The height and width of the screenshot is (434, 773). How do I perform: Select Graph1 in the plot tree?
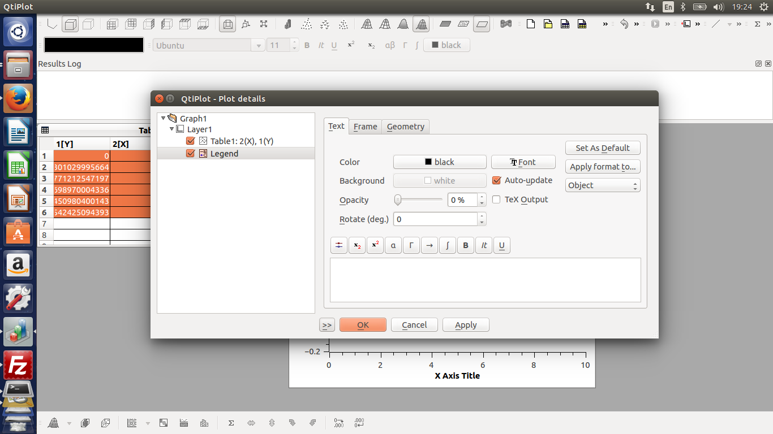194,118
